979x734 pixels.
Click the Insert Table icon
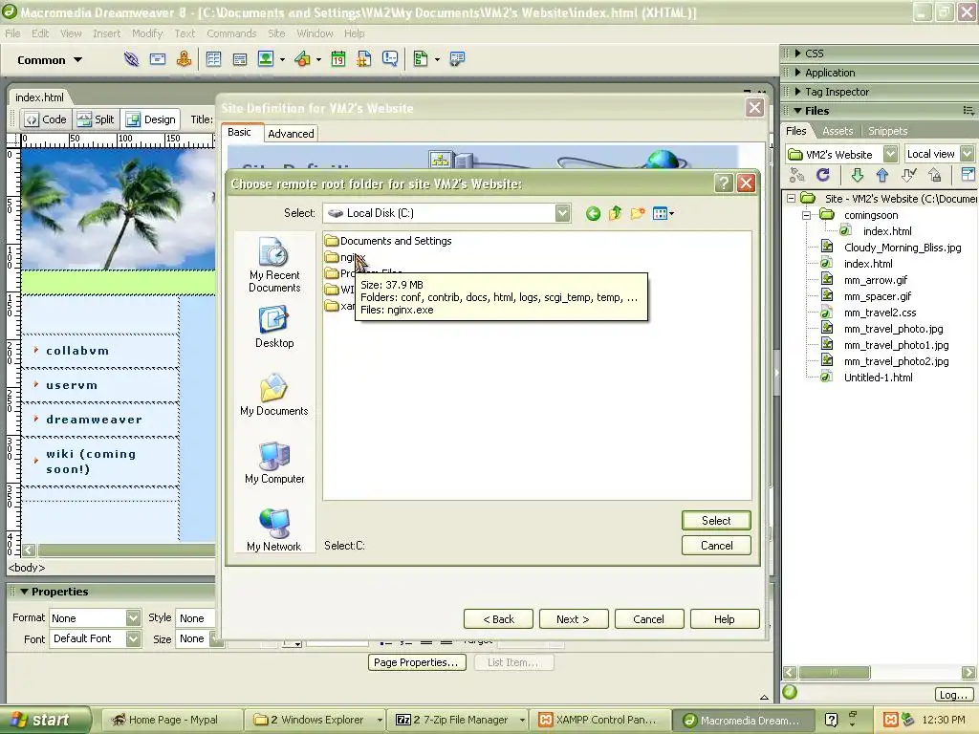213,59
